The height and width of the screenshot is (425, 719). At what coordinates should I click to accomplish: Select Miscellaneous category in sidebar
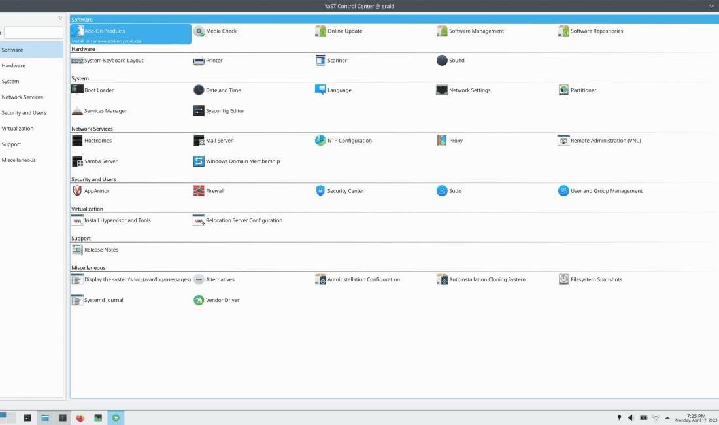point(31,160)
